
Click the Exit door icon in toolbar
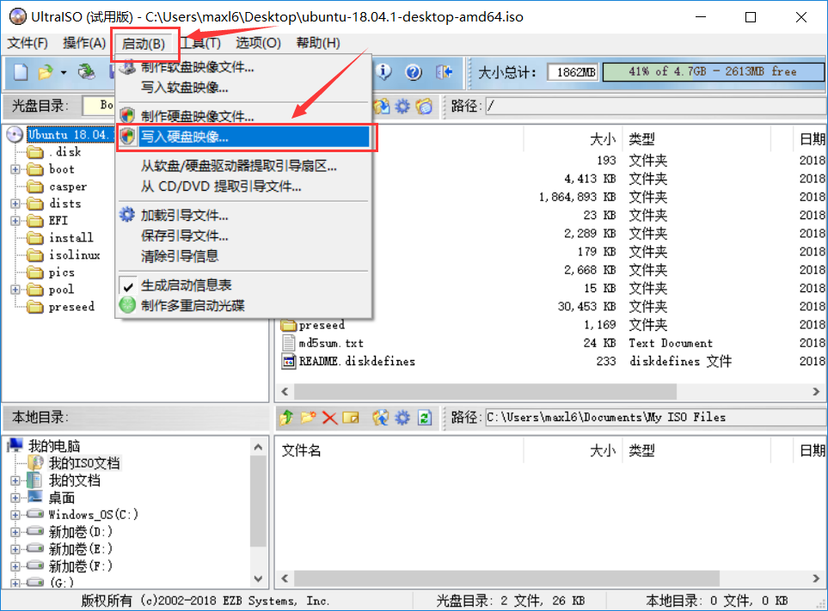[445, 72]
